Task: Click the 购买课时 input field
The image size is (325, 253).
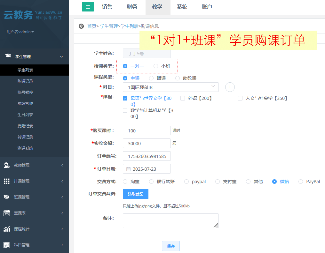Action: pos(147,130)
